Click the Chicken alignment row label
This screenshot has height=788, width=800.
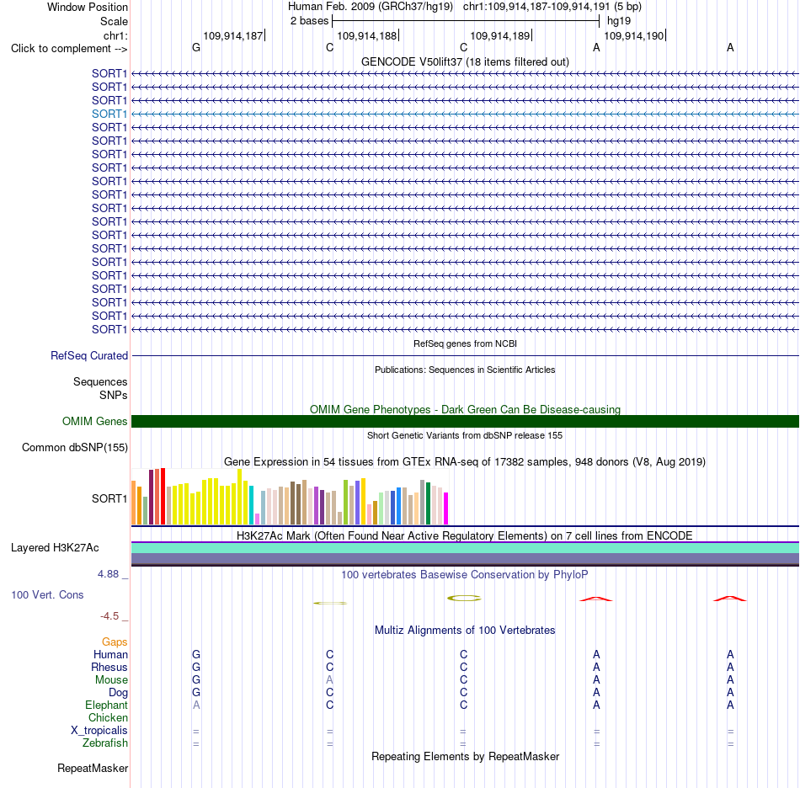tap(108, 717)
